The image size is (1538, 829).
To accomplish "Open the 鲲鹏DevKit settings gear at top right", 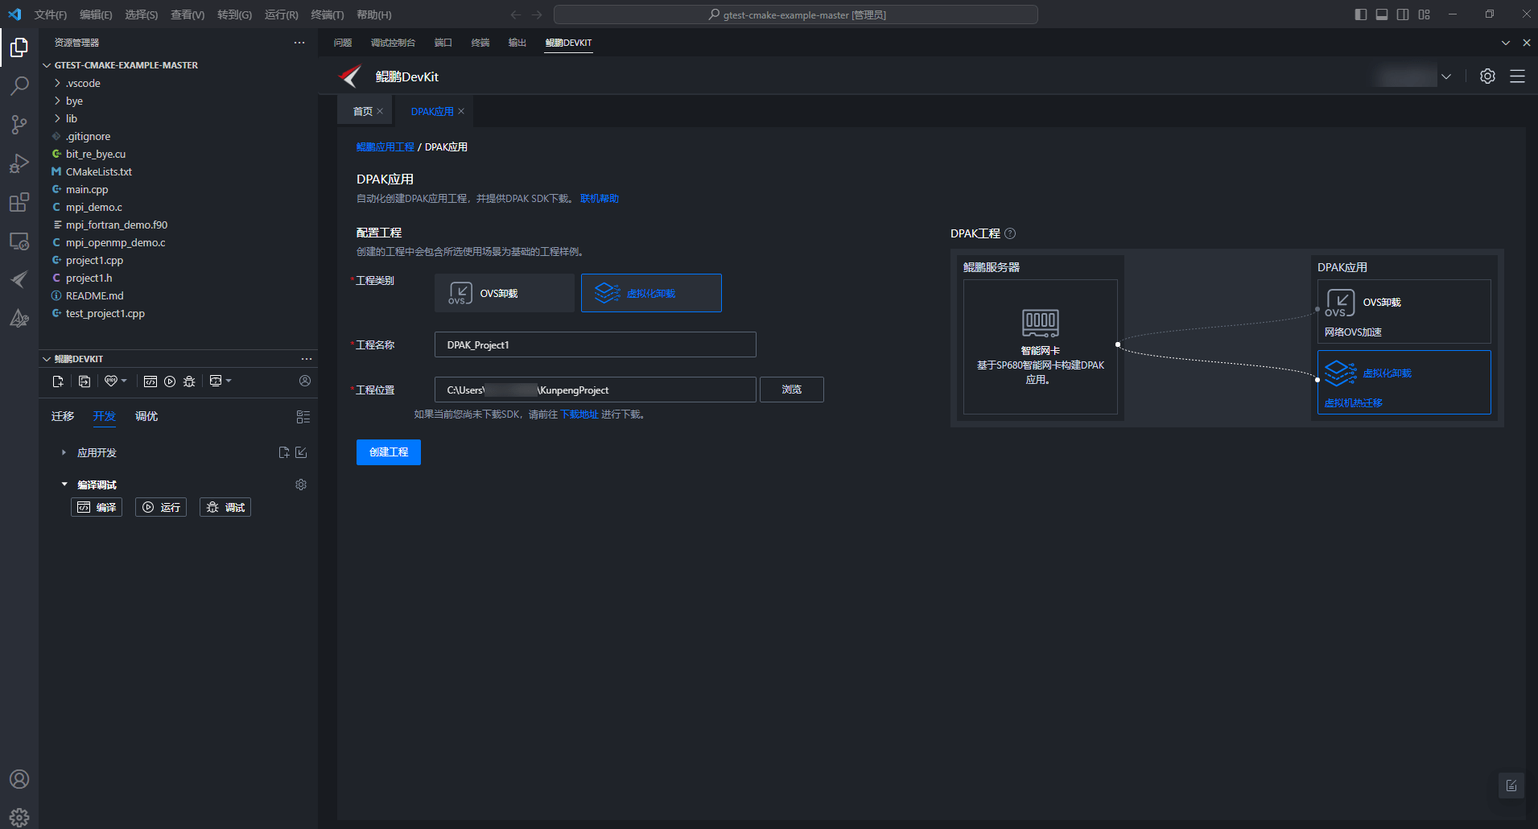I will 1487,76.
